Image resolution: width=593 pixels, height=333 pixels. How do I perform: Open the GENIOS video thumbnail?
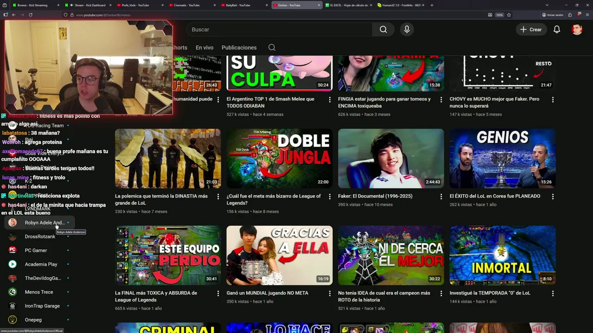pos(502,158)
